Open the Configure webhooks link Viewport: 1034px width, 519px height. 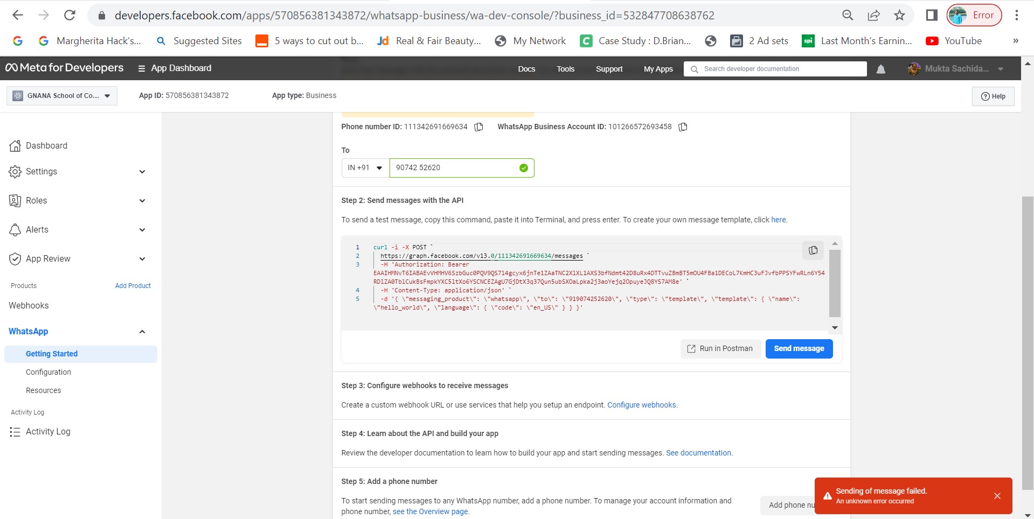pyautogui.click(x=642, y=405)
